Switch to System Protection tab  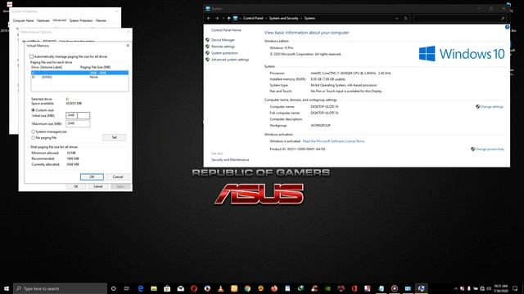tap(81, 20)
